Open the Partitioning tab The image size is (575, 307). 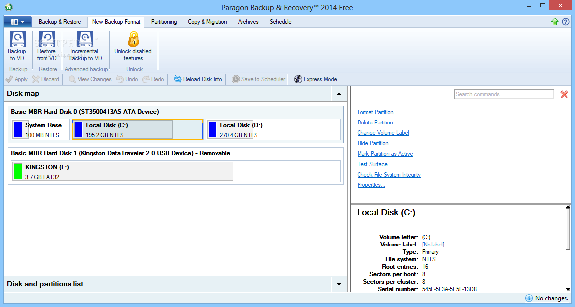coord(164,22)
